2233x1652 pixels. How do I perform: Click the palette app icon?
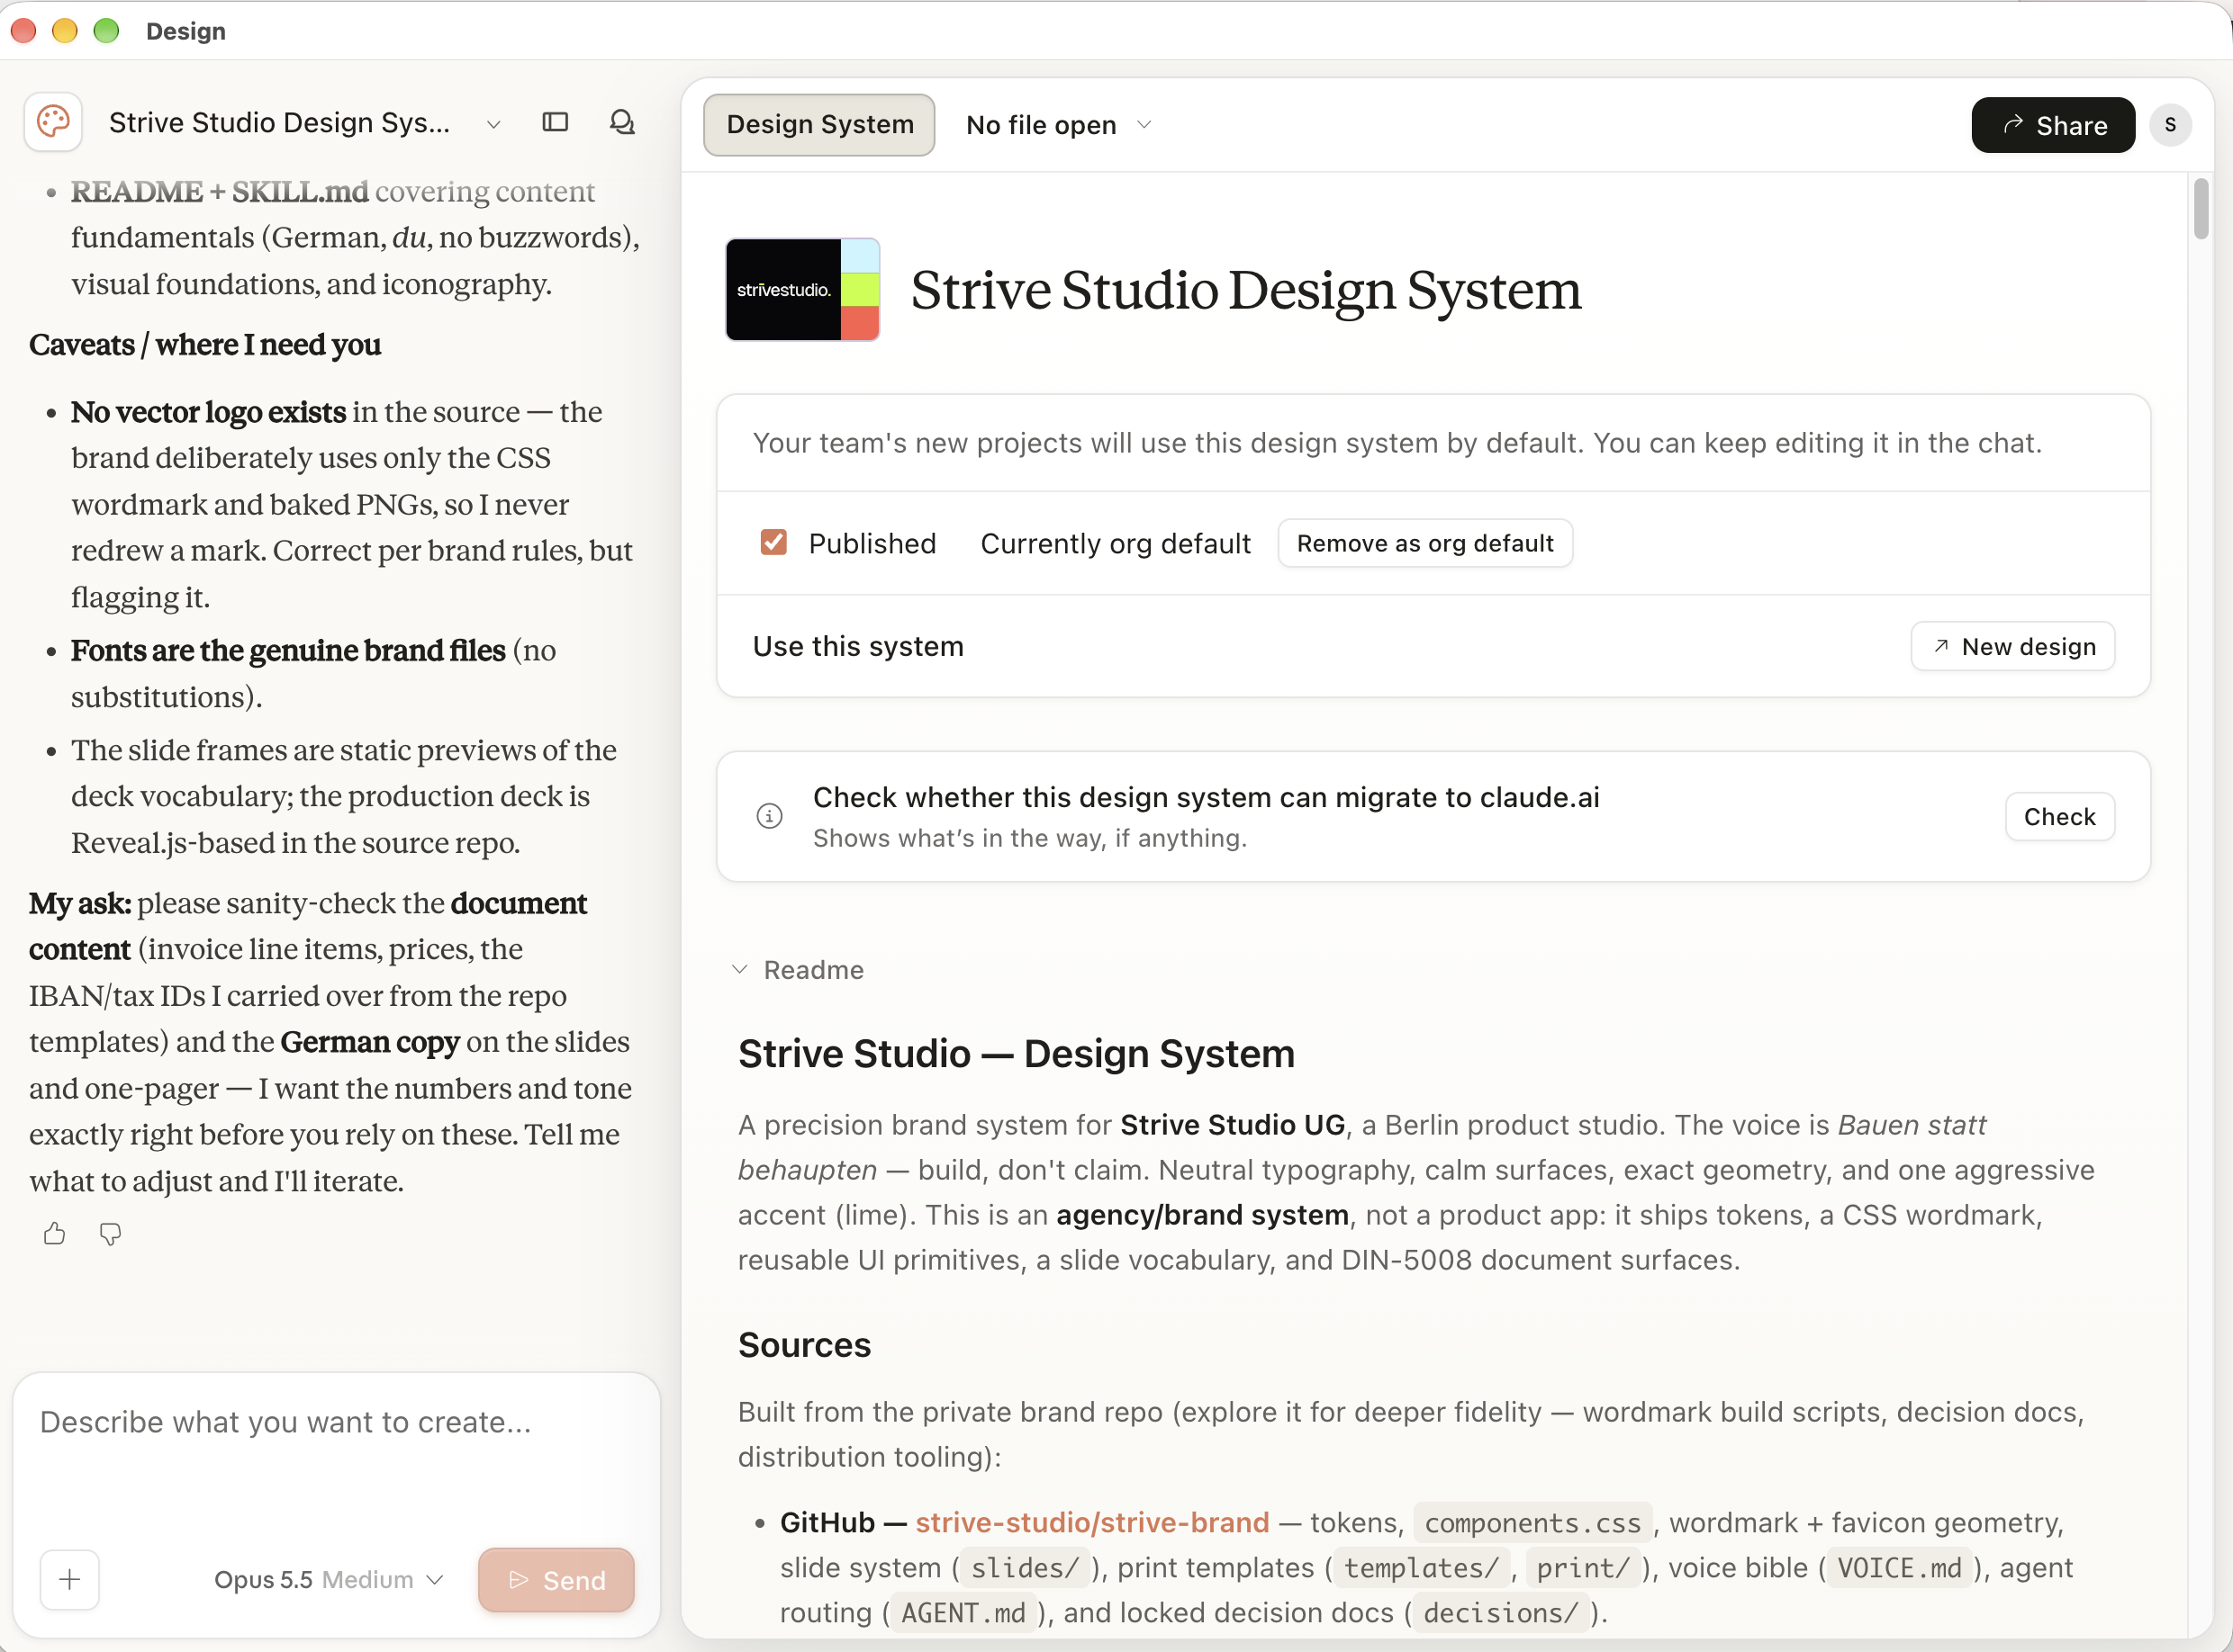click(53, 122)
